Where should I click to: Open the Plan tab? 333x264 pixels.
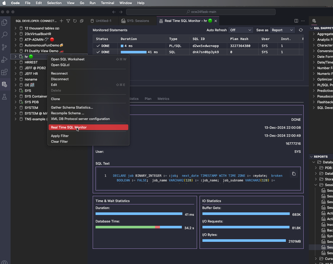pyautogui.click(x=148, y=99)
